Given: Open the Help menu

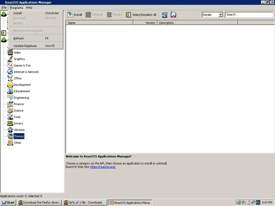Looking at the screenshot, I should click(29, 8).
